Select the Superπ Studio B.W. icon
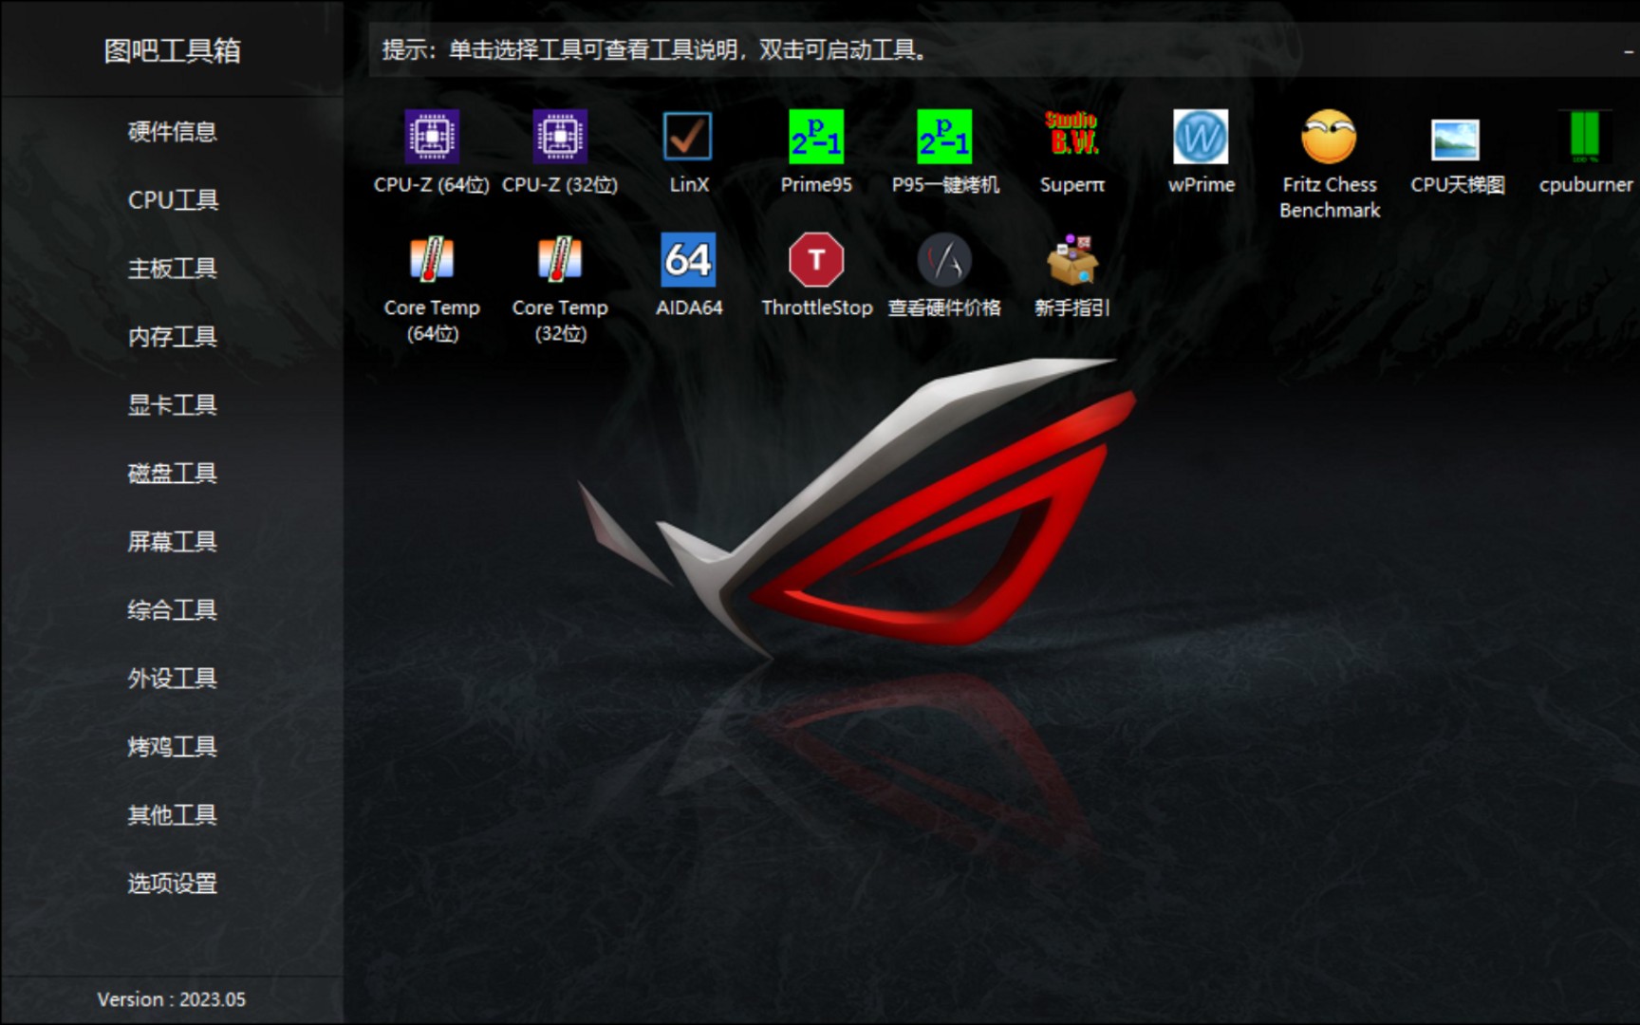Viewport: 1640px width, 1025px height. click(x=1072, y=134)
